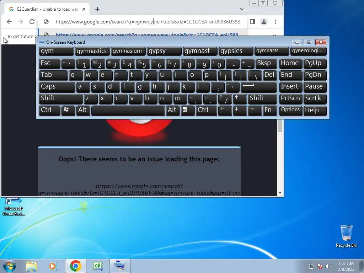Toggle the left Shift key
364x273 pixels.
pos(61,99)
